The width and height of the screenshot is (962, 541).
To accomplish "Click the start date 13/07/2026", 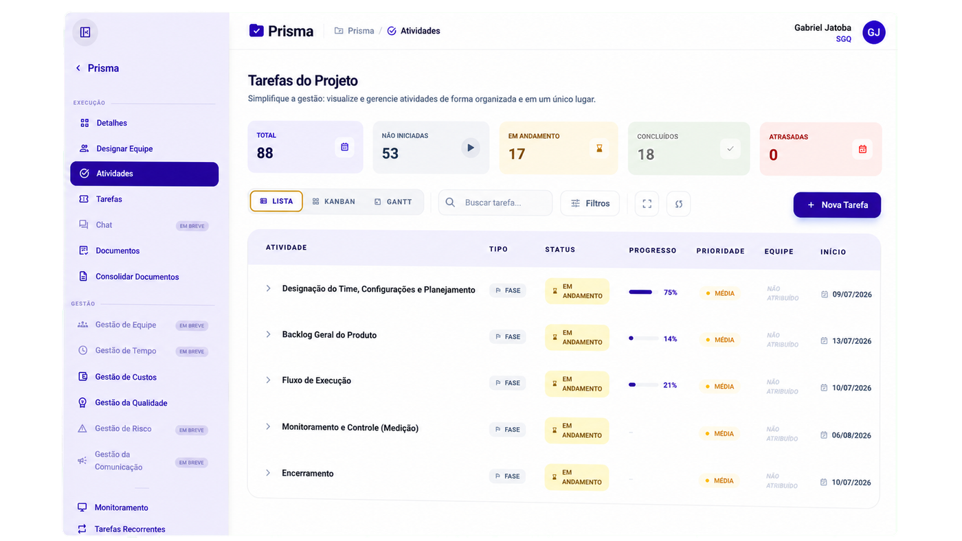I will (x=852, y=341).
